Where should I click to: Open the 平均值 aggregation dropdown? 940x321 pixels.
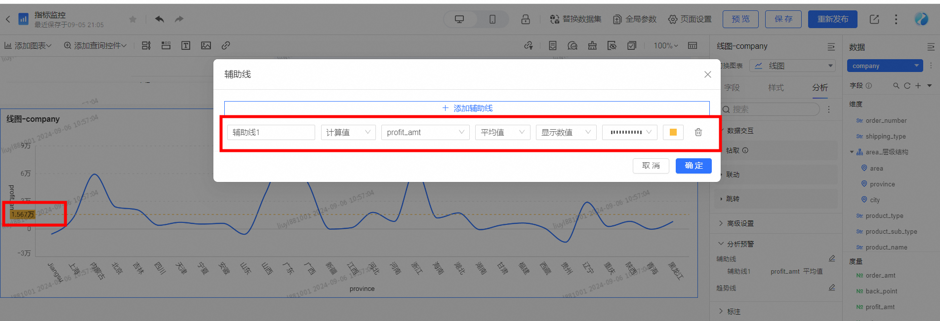click(x=502, y=132)
